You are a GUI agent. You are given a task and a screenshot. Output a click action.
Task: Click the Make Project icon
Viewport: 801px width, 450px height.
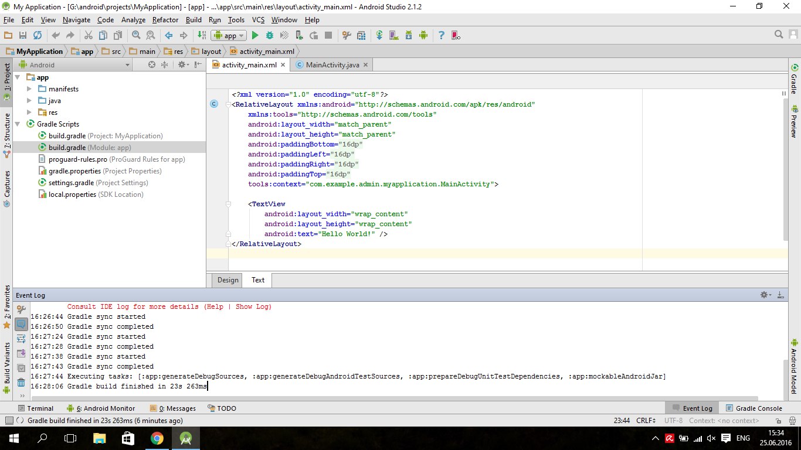[202, 35]
